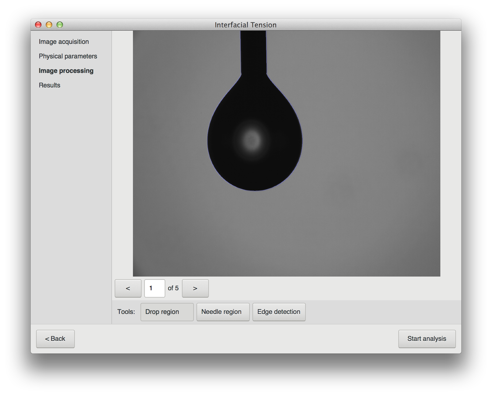Screen dimensions: 492x396
Task: Click the Back button
Action: click(x=55, y=339)
